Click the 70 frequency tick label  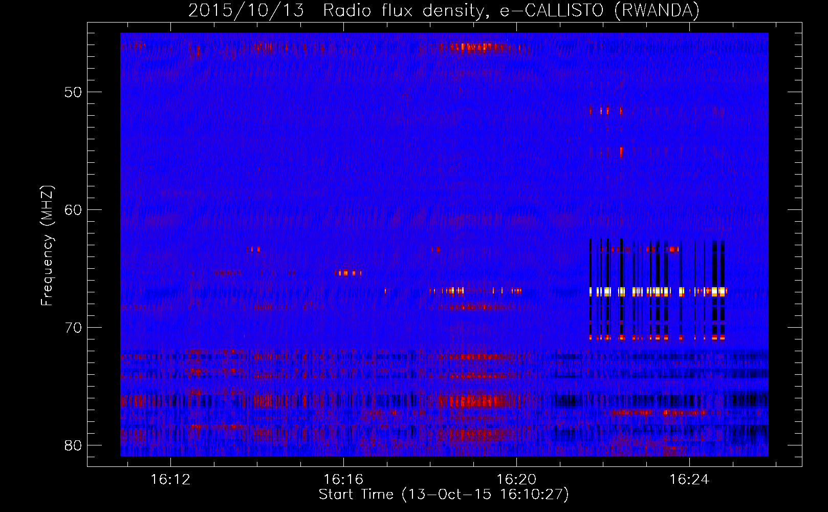pyautogui.click(x=73, y=328)
